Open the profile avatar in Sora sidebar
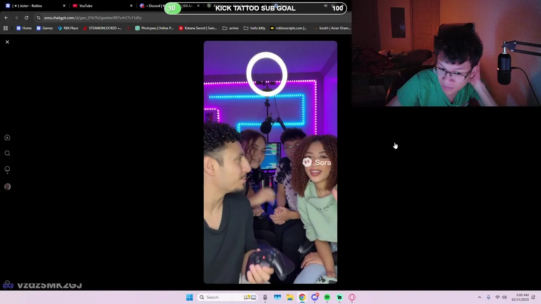Viewport: 541px width, 304px height. pos(7,187)
